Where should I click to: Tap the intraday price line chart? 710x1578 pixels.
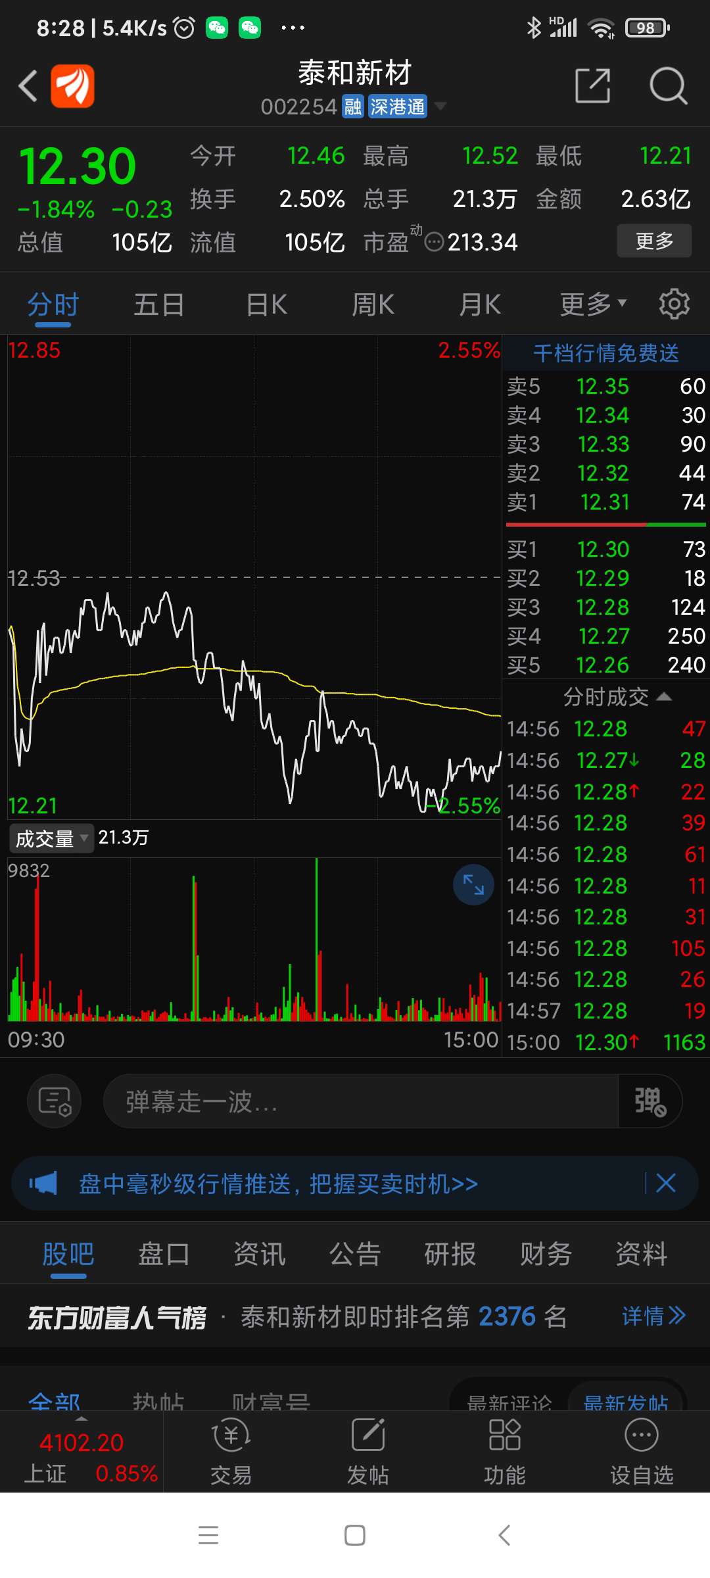coord(254,577)
